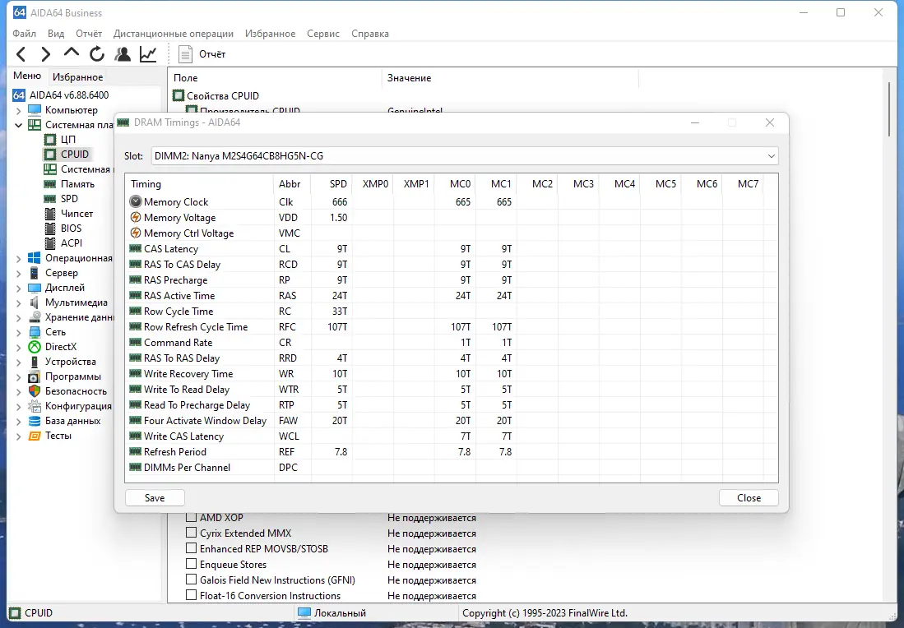The width and height of the screenshot is (904, 628).
Task: Open the Отчёт menu in the menu bar
Action: tap(89, 34)
